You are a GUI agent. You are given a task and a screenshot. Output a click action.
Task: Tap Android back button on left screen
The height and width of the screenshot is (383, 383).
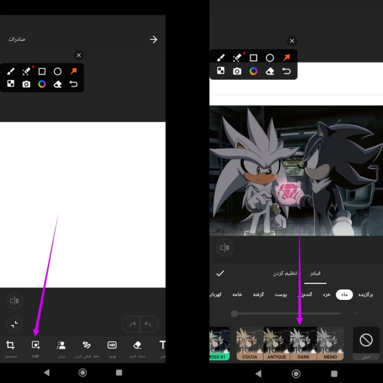click(47, 373)
